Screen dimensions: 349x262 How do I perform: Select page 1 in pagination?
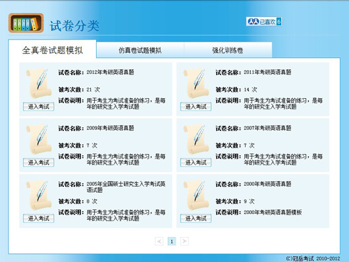pos(172,241)
